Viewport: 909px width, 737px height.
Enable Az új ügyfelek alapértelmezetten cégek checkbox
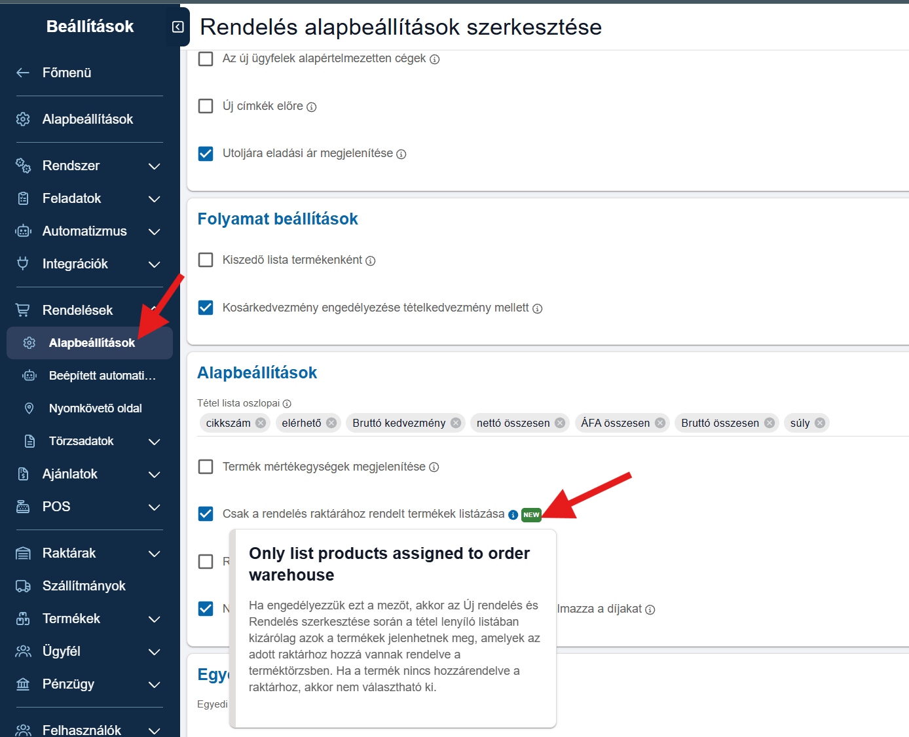point(206,59)
